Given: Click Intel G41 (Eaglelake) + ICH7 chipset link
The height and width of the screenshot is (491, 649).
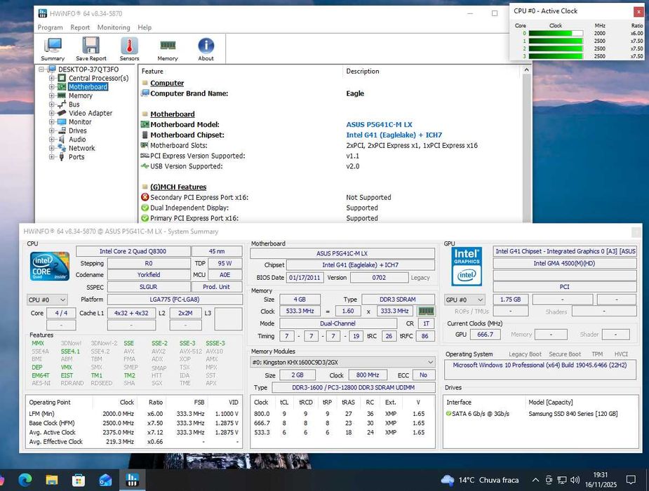Looking at the screenshot, I should pyautogui.click(x=394, y=135).
